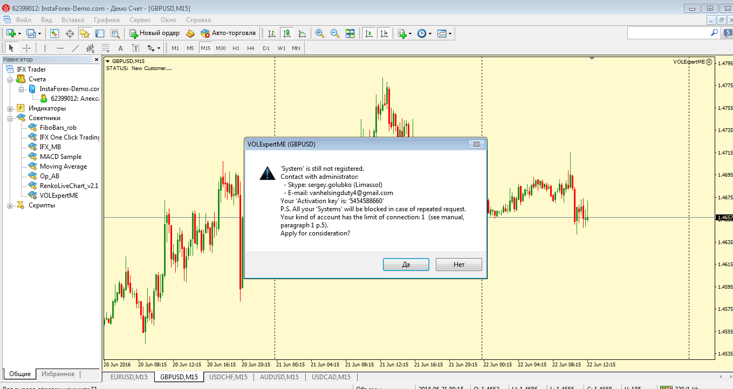Open the Terminal window icon
Screen dimensions: 733x389
100,33
